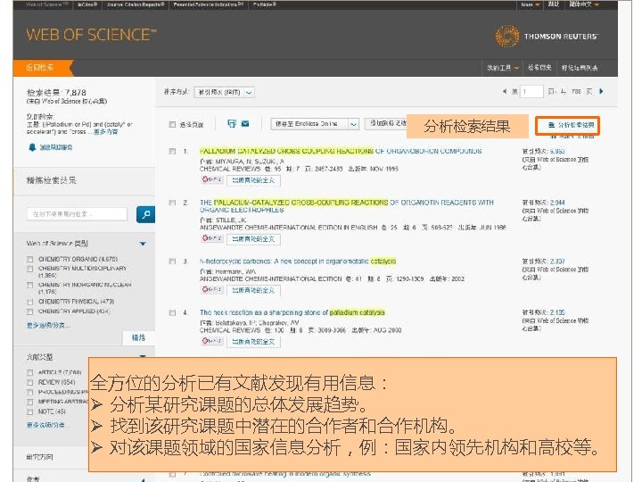Click the full-text icon for result 2
Viewport: 642px width, 482px height.
click(211, 237)
